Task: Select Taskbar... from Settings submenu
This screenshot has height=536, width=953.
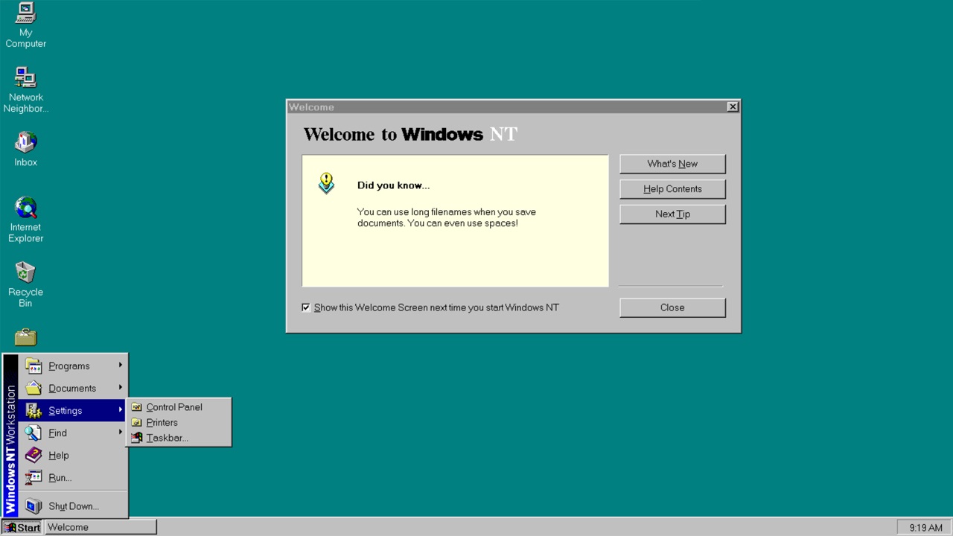Action: [167, 438]
